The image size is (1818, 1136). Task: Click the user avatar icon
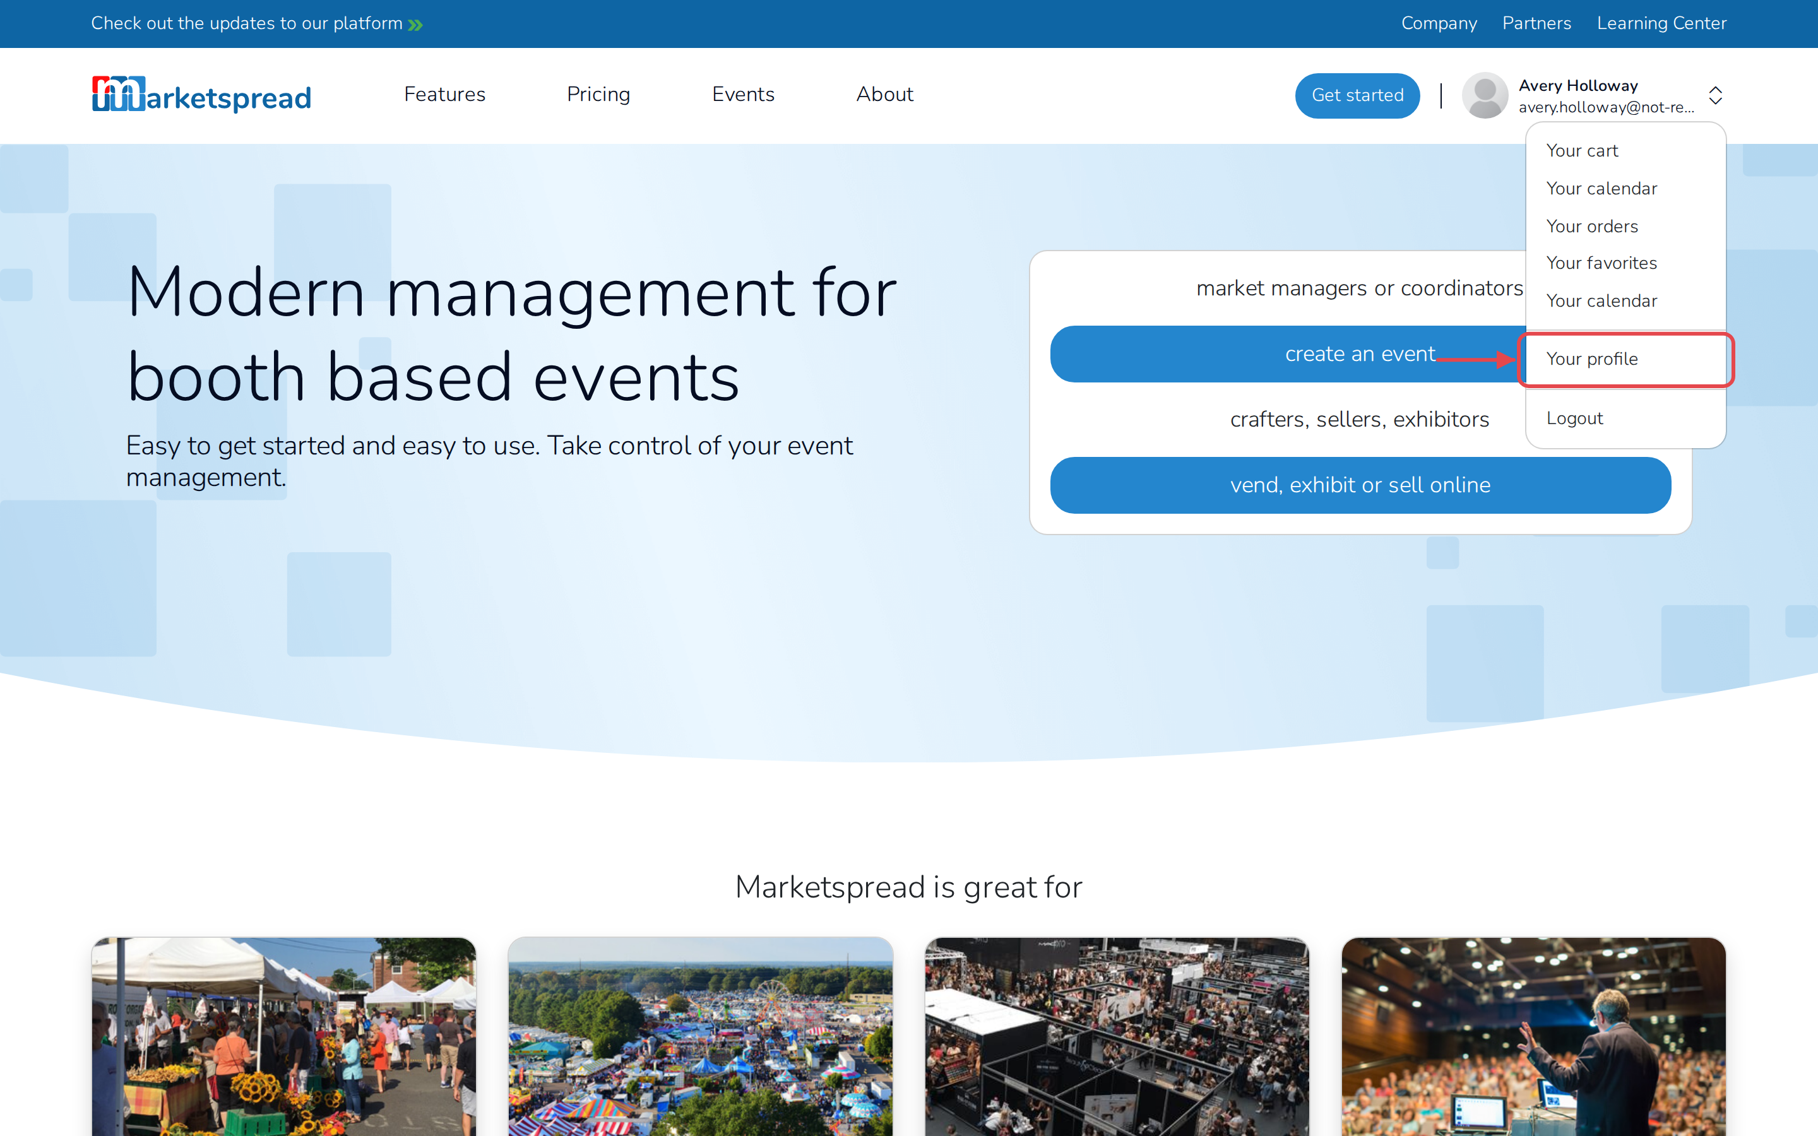pos(1485,95)
